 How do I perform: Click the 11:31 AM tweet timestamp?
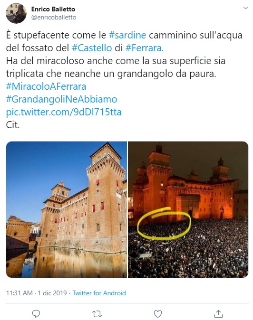point(19,293)
